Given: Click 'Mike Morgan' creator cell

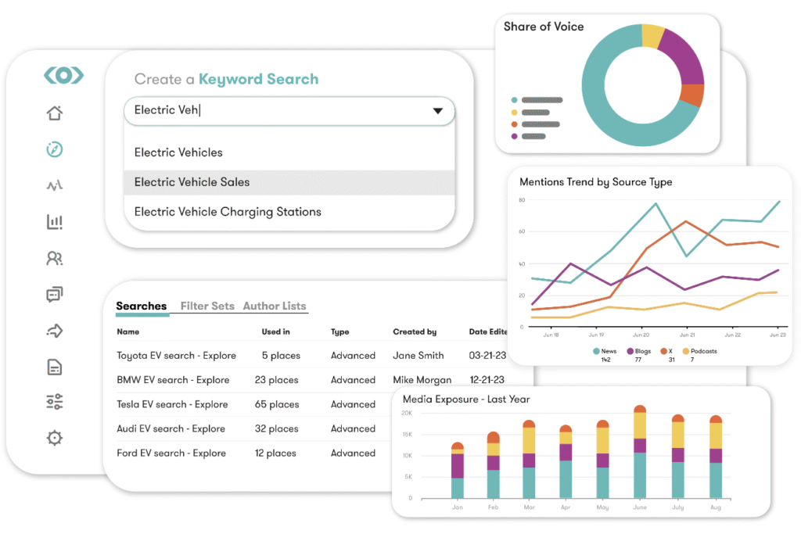Looking at the screenshot, I should pyautogui.click(x=422, y=380).
